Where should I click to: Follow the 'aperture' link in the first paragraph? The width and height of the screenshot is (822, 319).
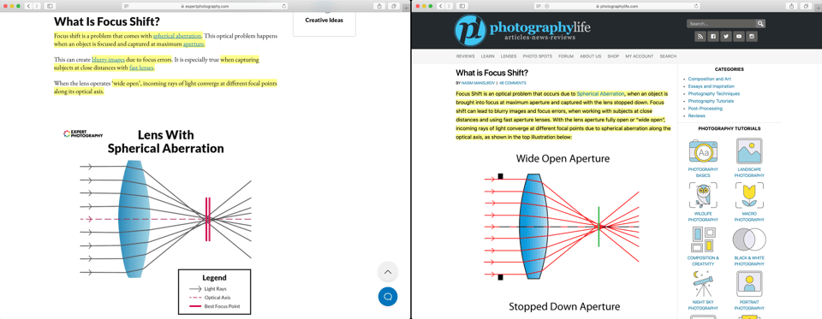194,44
